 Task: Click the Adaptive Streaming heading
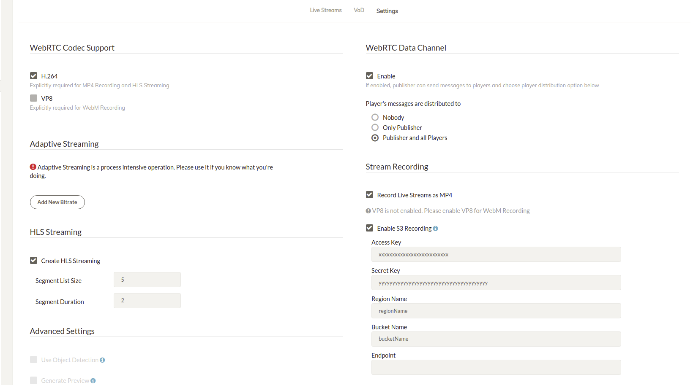pos(64,144)
